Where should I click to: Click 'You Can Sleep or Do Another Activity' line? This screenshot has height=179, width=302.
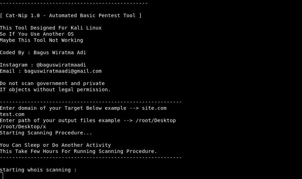tap(55, 145)
